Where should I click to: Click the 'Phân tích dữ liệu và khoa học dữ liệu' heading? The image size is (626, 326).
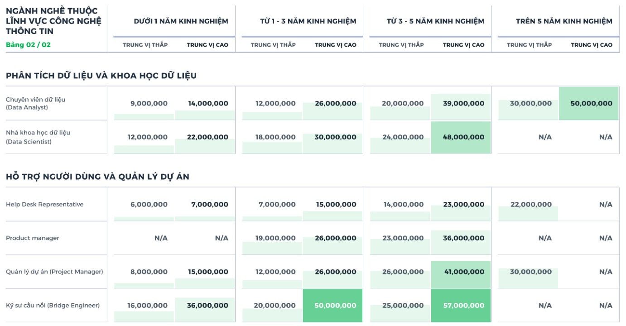[101, 76]
